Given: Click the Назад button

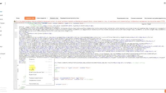Looking at the screenshot, I should tap(18, 18).
